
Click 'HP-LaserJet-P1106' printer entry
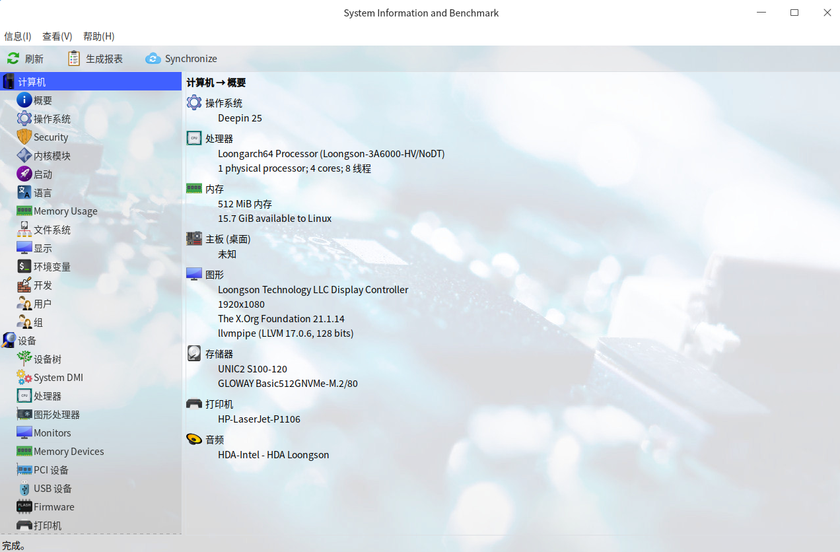pos(259,419)
